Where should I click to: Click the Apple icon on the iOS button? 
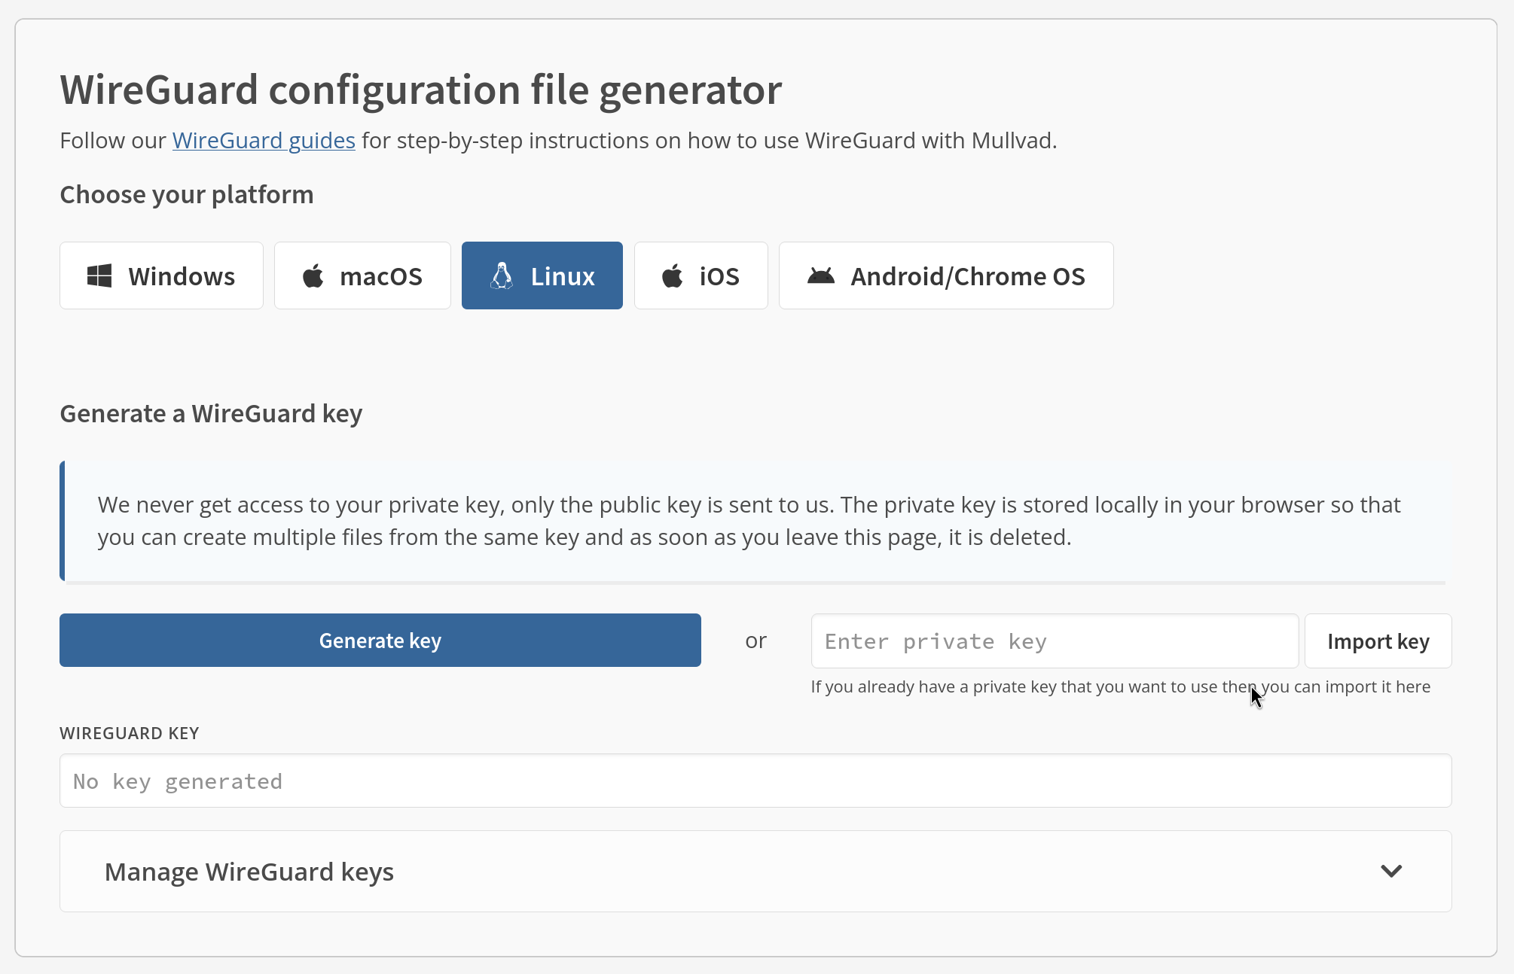[x=673, y=275]
